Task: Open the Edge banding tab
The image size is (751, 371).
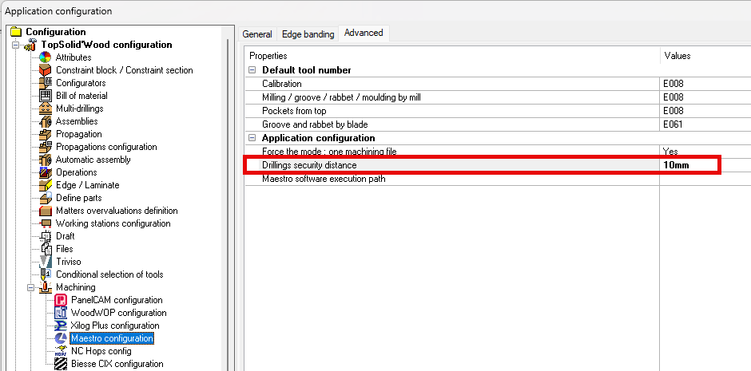Action: 308,34
